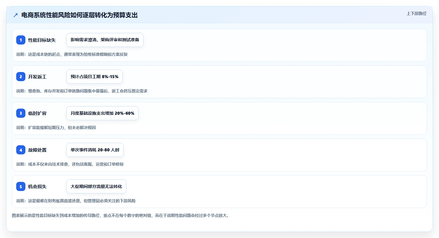Click the 大促期间部分流量无法转化 tag
Image resolution: width=439 pixels, height=238 pixels.
click(96, 186)
